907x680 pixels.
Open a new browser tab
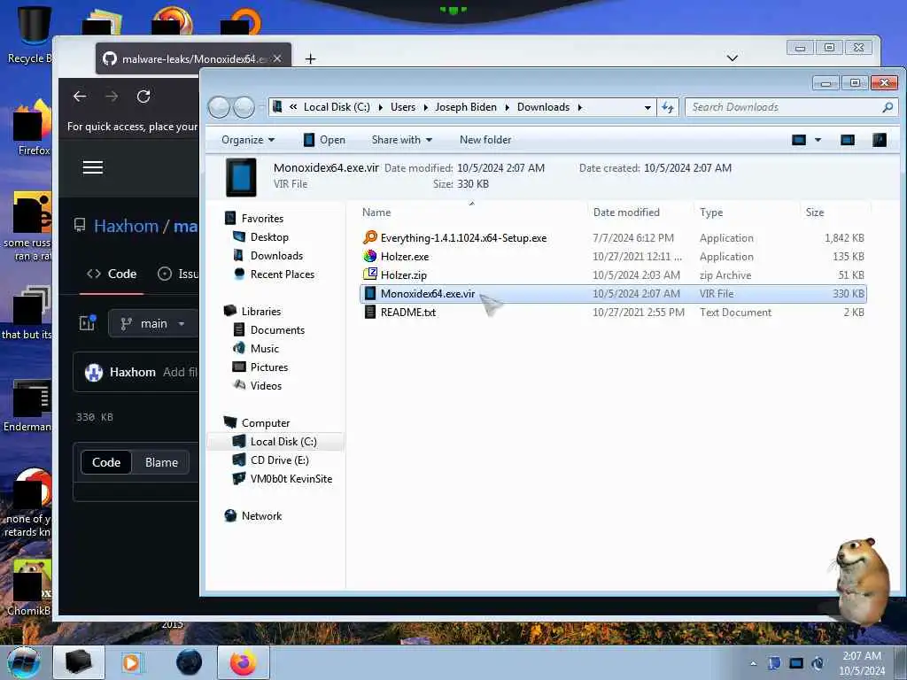(310, 59)
